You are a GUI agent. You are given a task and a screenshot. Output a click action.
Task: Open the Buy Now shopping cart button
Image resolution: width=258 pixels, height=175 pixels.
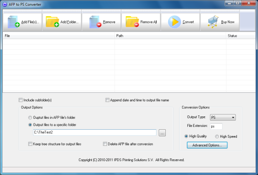(x=220, y=22)
